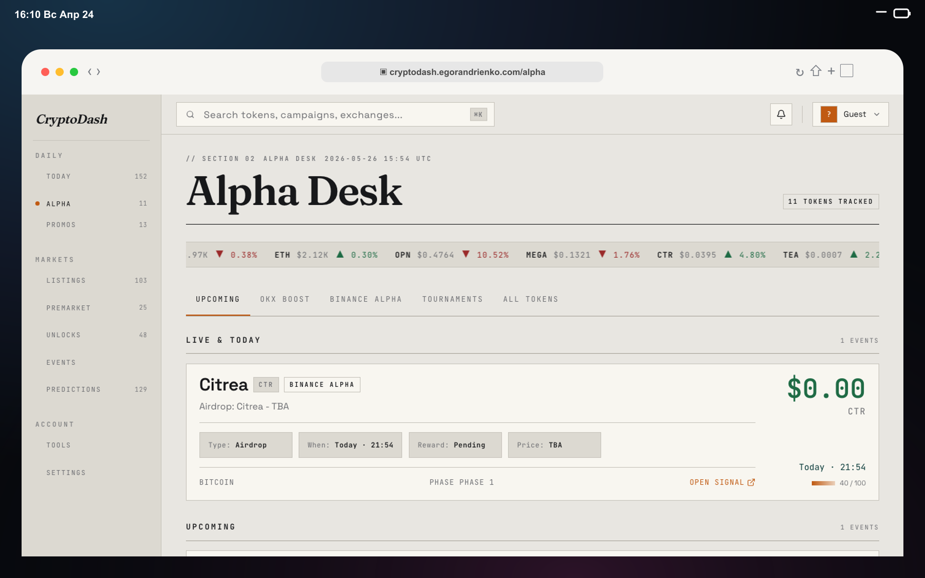The image size is (925, 578).
Task: Click the MEGA ticker entry
Action: point(583,255)
